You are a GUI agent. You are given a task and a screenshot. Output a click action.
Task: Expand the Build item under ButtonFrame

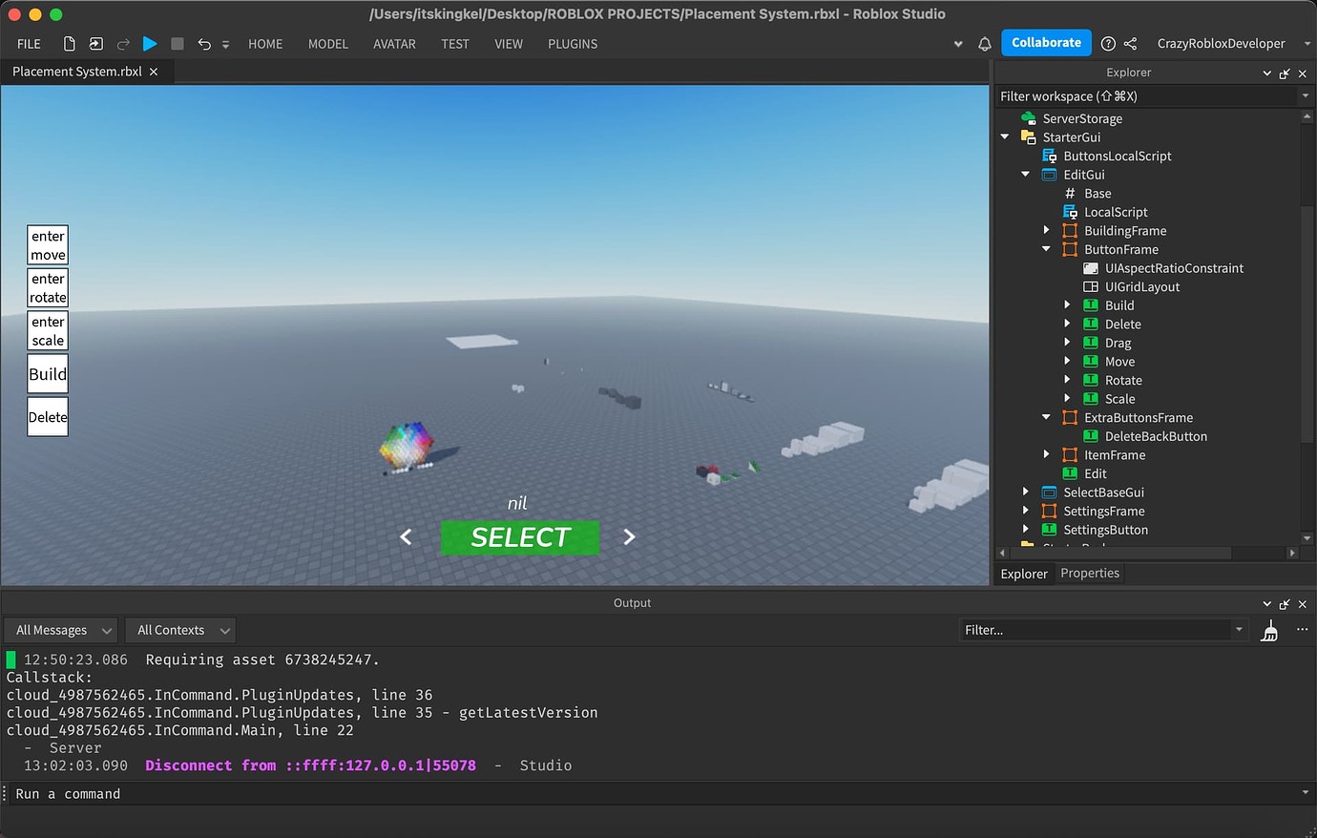[1068, 305]
